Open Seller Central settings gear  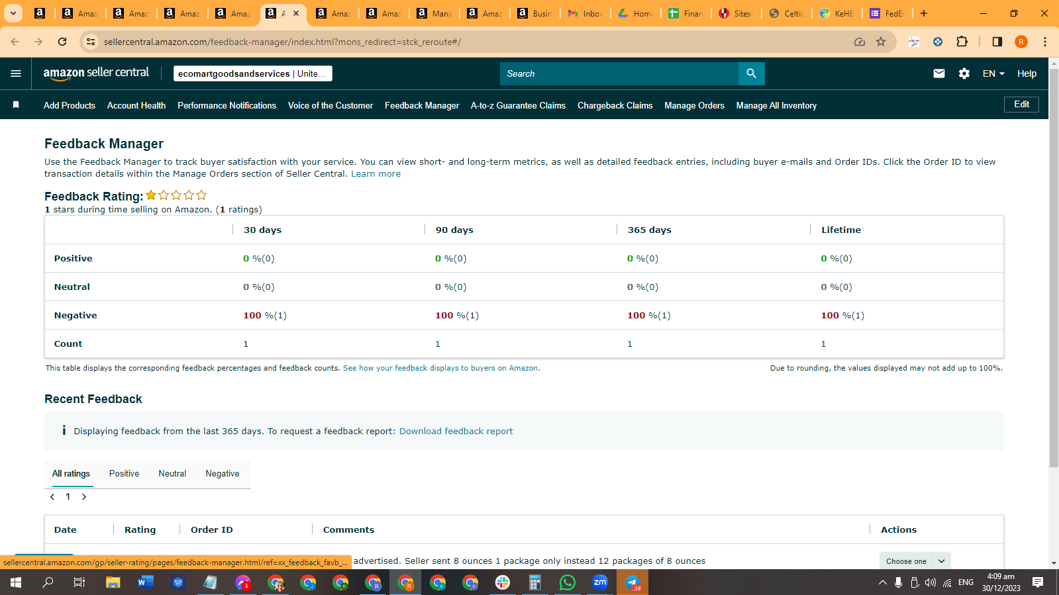click(x=964, y=73)
